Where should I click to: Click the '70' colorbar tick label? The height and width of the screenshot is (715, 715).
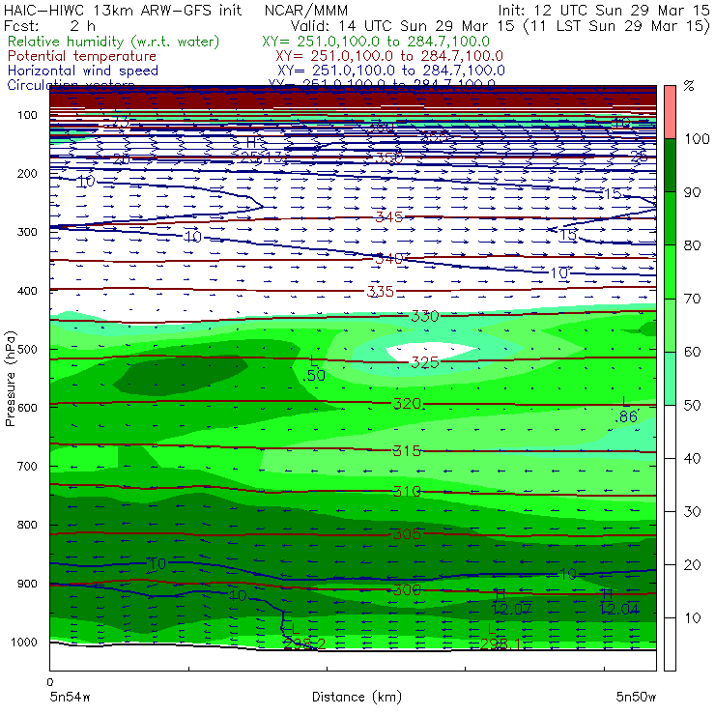point(692,299)
